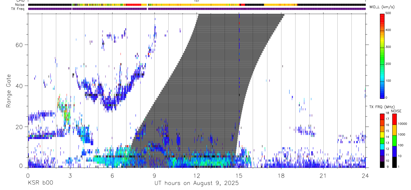Click the 'Noise' row label at top
The width and height of the screenshot is (411, 190).
click(20, 5)
